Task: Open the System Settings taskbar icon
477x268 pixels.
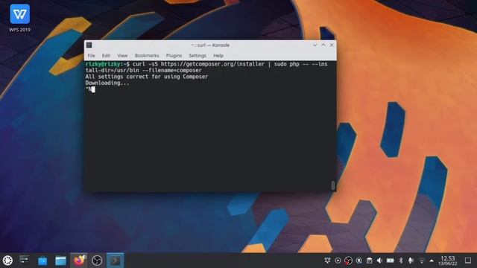Action: 24,261
